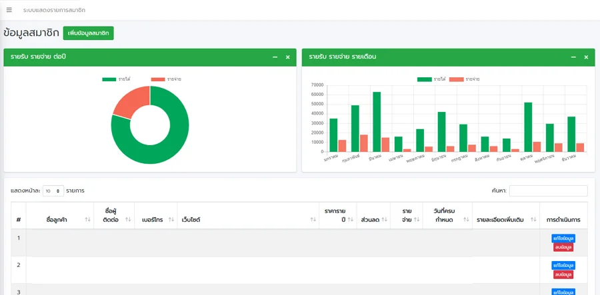
Task: Sort by วันที่ครบกำหนด column arrows
Action: pyautogui.click(x=466, y=219)
